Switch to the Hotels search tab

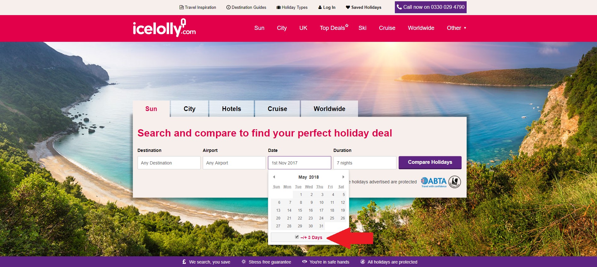231,109
